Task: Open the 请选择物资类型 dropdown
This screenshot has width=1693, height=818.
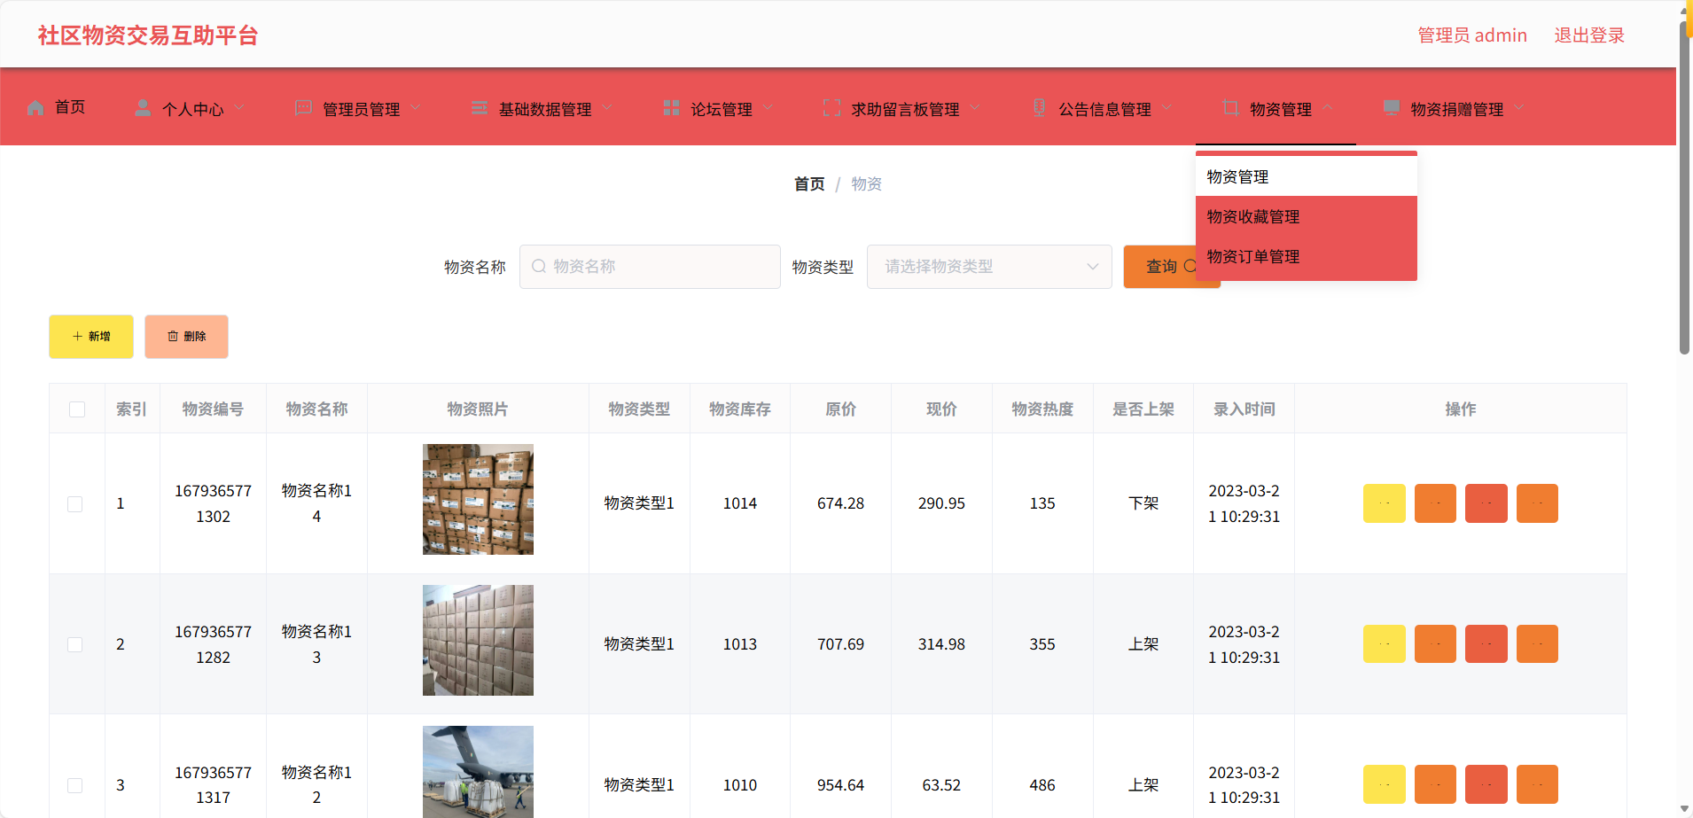Action: pos(989,267)
